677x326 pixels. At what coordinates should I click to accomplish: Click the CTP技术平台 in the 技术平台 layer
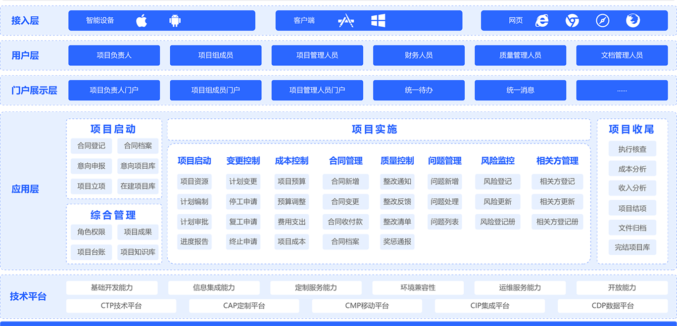pyautogui.click(x=121, y=305)
